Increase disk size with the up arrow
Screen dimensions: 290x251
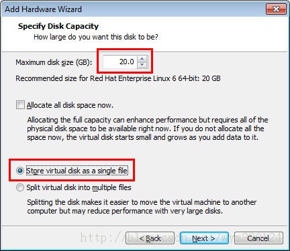point(142,59)
